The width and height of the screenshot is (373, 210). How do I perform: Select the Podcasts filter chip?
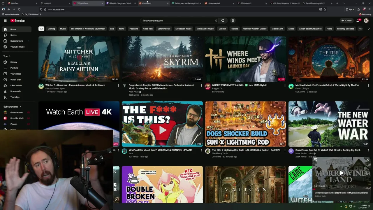(134, 29)
